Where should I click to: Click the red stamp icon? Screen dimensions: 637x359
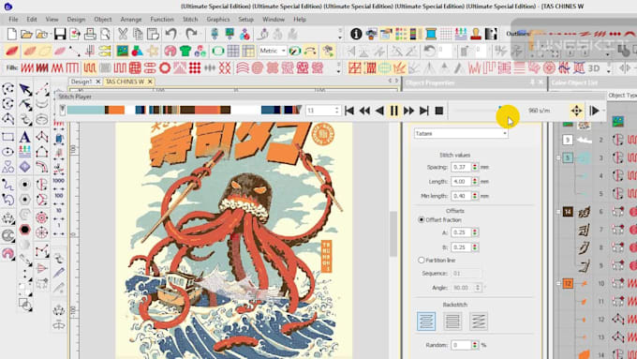(x=476, y=34)
